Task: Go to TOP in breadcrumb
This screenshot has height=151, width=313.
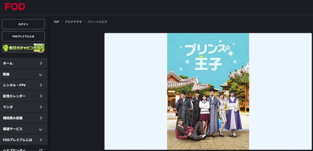Action: point(56,22)
